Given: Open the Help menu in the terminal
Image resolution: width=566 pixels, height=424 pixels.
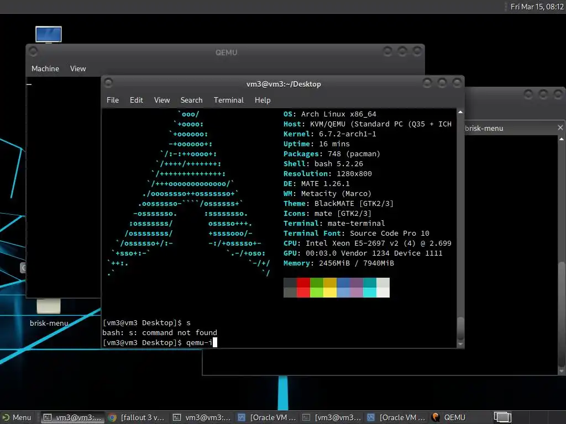Looking at the screenshot, I should click(263, 100).
